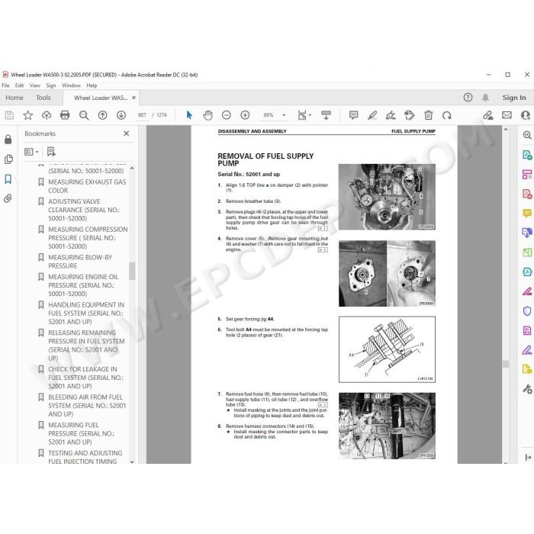The height and width of the screenshot is (534, 534).
Task: Share a link to this file
Action: click(488, 115)
